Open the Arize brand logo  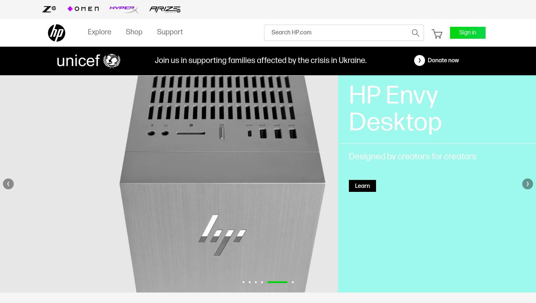pos(165,9)
